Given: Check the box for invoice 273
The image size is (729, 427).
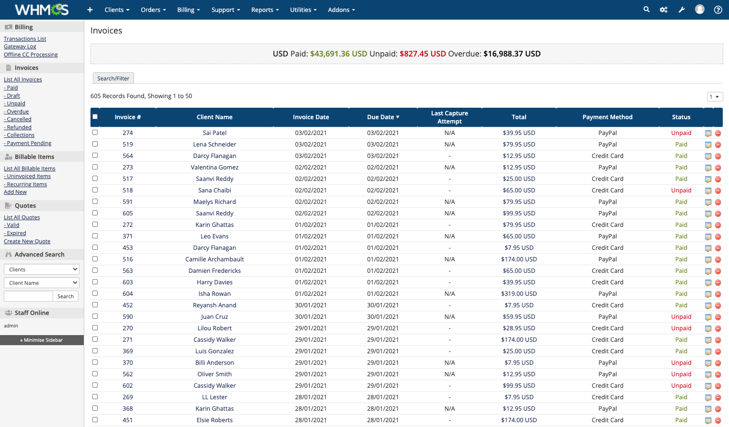Looking at the screenshot, I should [x=95, y=167].
